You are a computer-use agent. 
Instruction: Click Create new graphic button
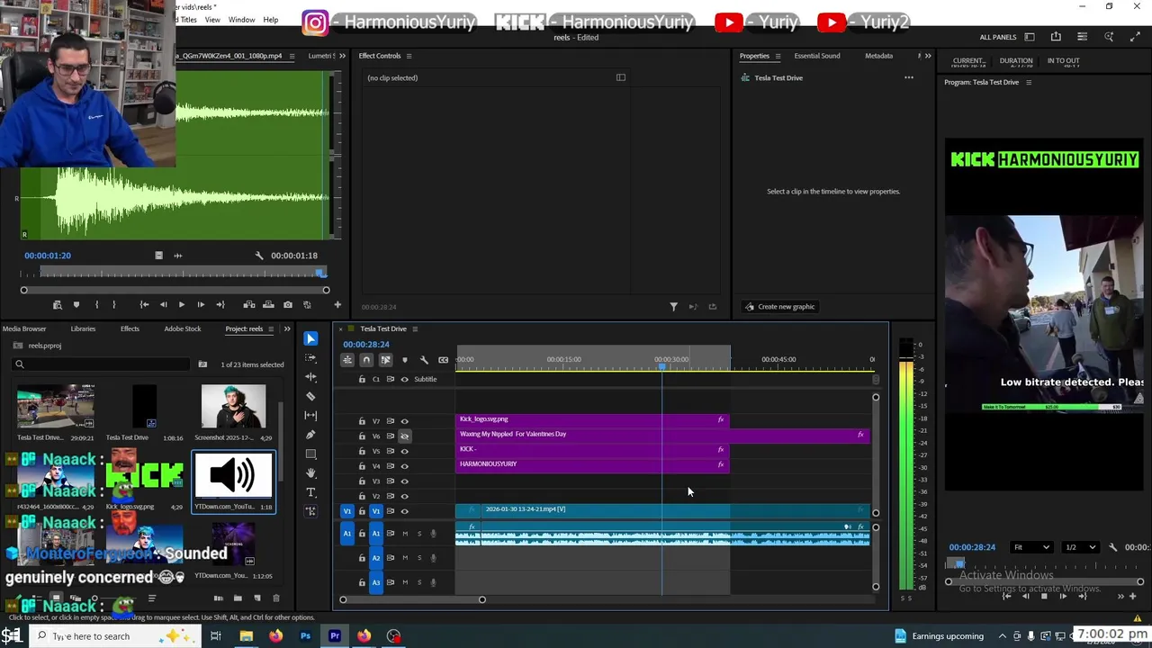point(779,307)
